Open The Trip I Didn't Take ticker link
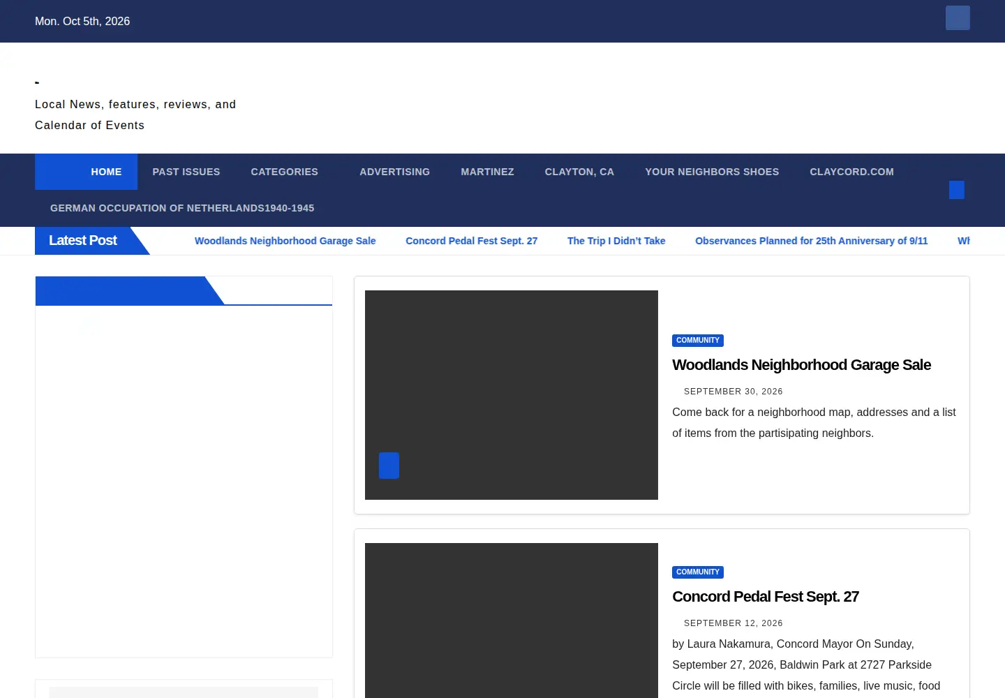This screenshot has width=1005, height=698. click(616, 241)
